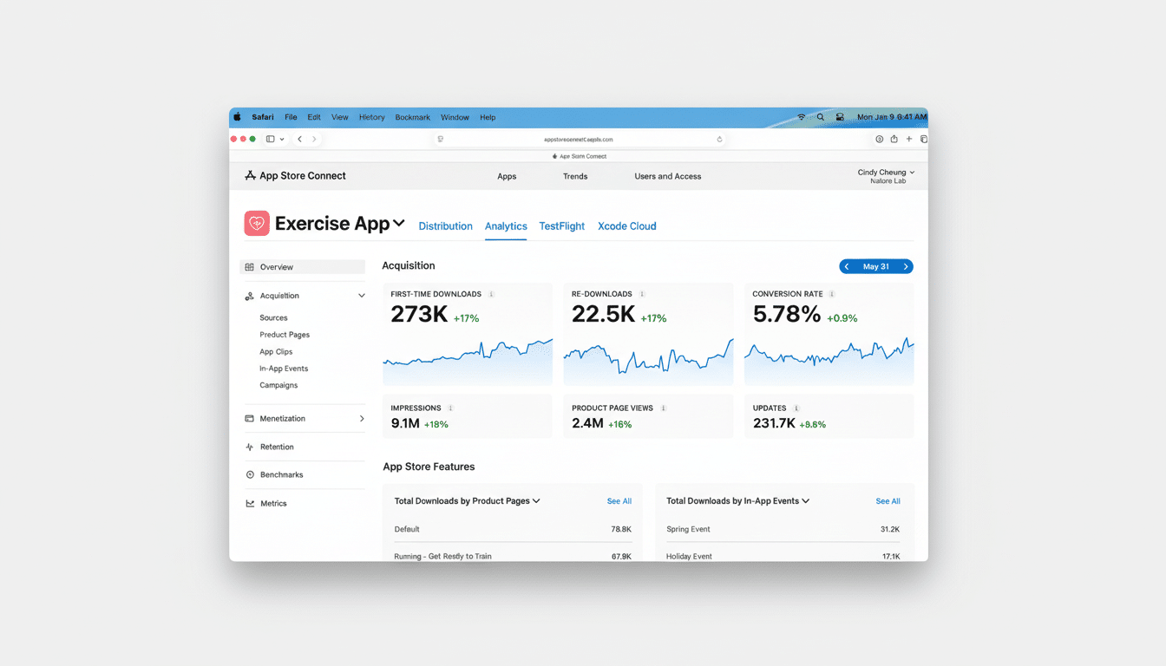Viewport: 1166px width, 666px height.
Task: Open Product Pages in sidebar
Action: click(285, 335)
